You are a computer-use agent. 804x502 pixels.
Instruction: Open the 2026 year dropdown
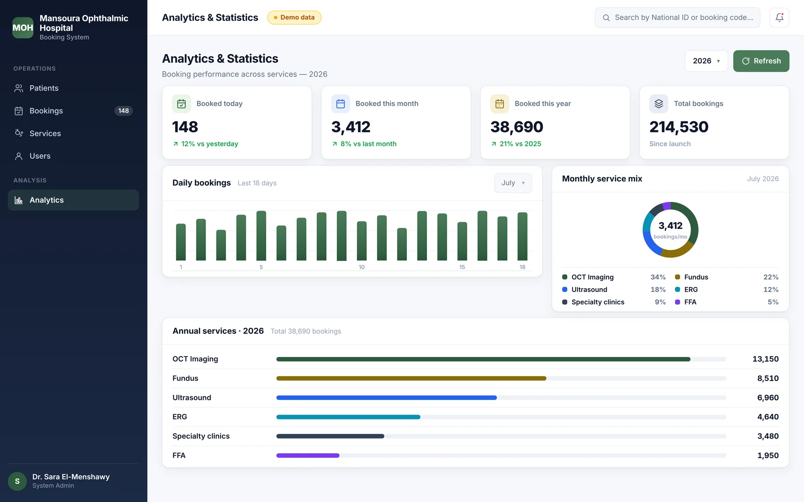point(706,61)
